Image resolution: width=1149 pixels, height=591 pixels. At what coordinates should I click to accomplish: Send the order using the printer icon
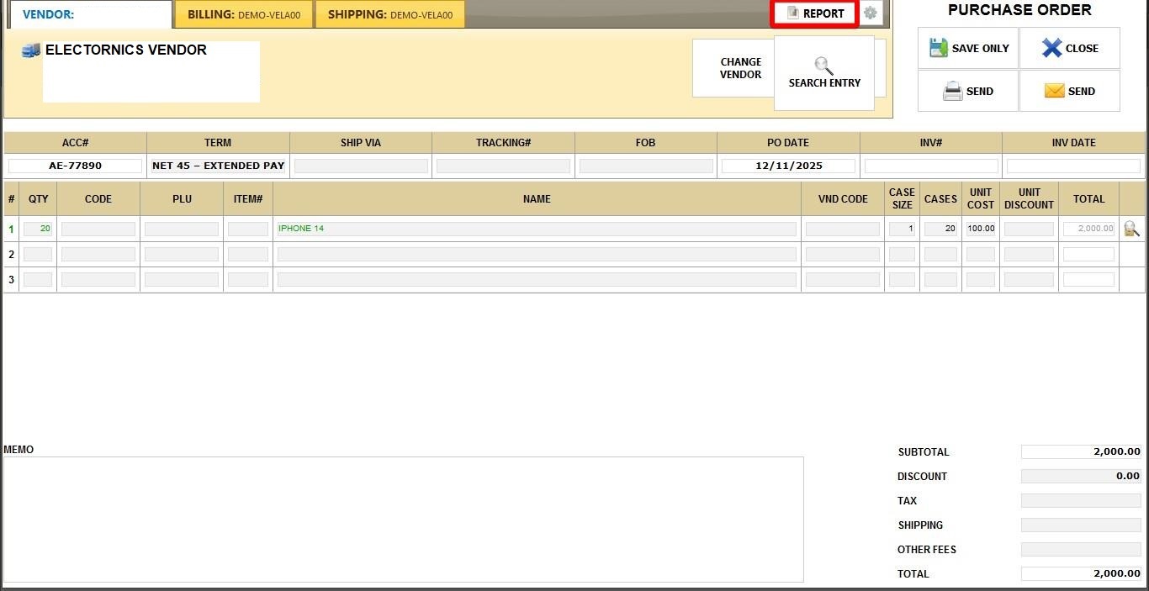coord(953,91)
